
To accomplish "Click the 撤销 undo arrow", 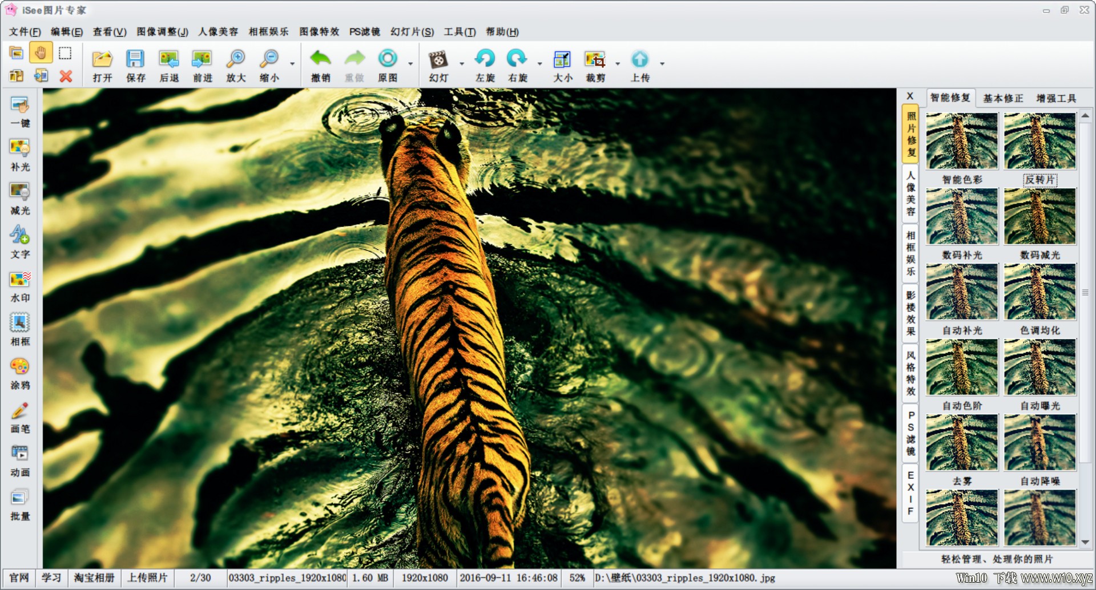I will pos(321,59).
